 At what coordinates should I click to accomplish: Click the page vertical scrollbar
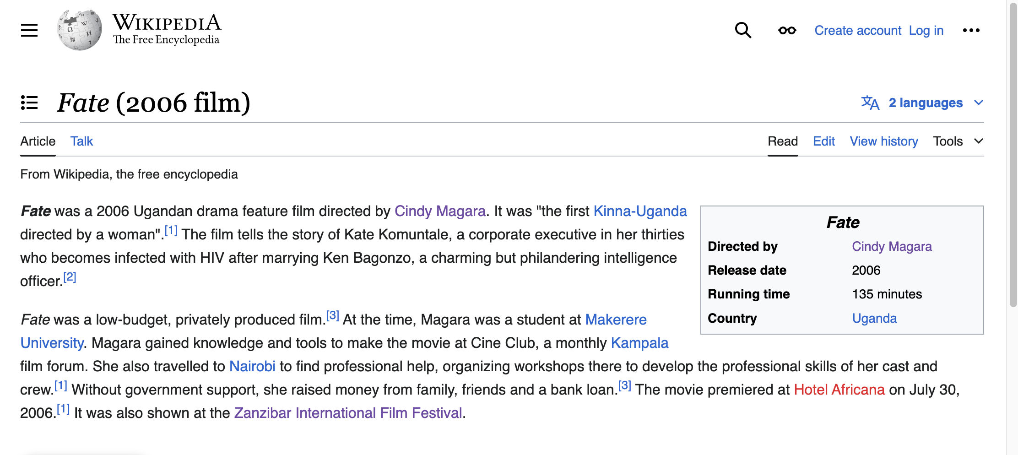coord(1013,156)
